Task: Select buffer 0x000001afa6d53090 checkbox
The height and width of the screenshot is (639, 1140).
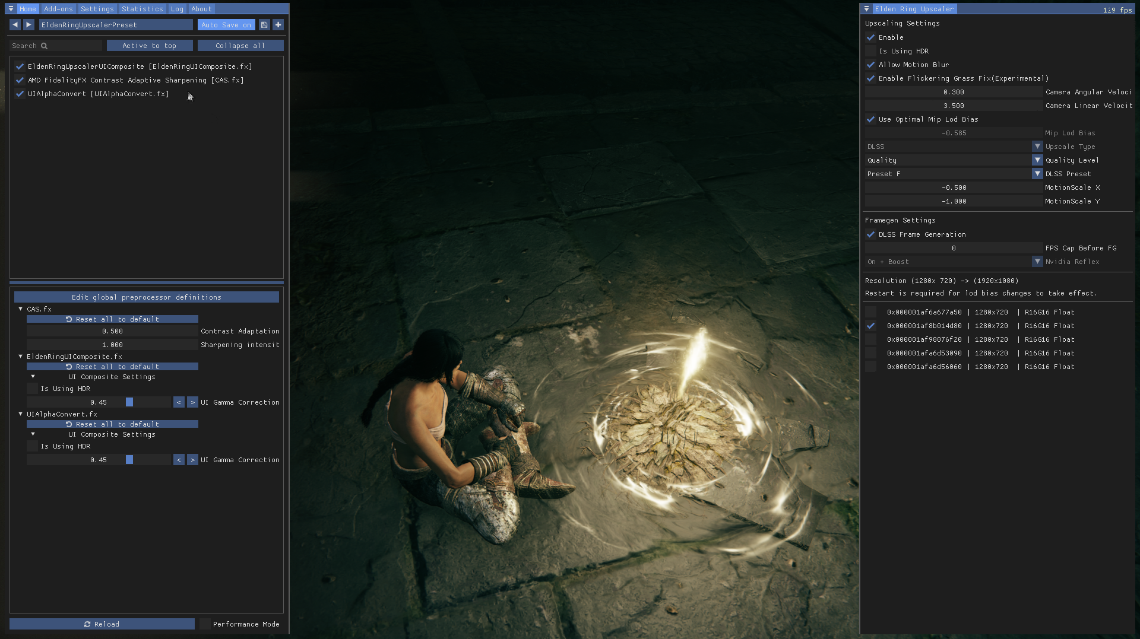Action: pyautogui.click(x=870, y=353)
